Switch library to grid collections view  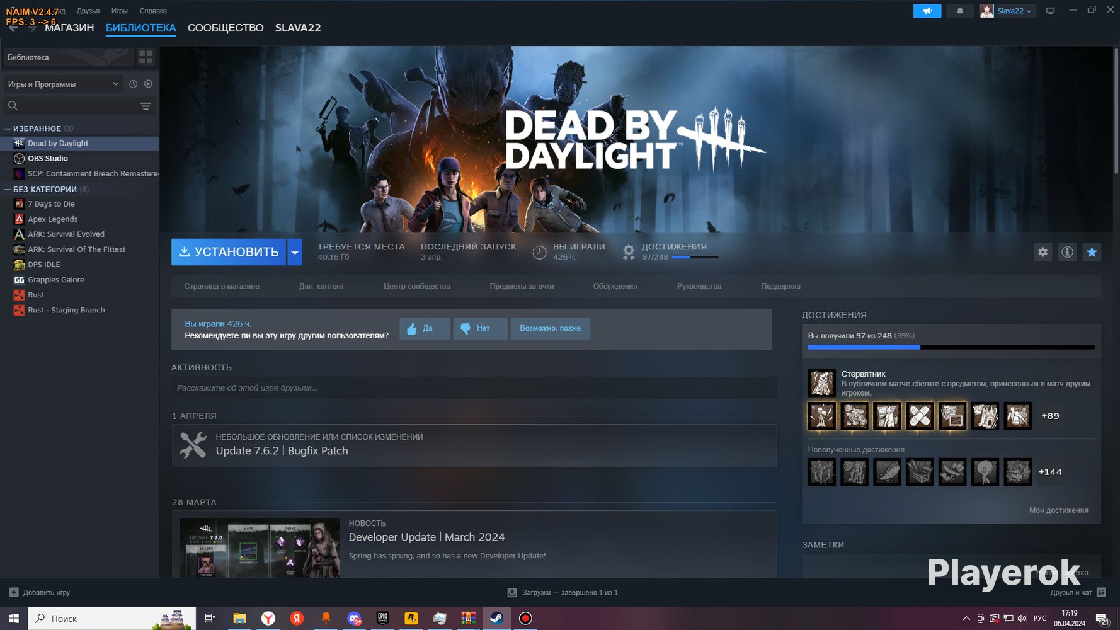click(146, 57)
